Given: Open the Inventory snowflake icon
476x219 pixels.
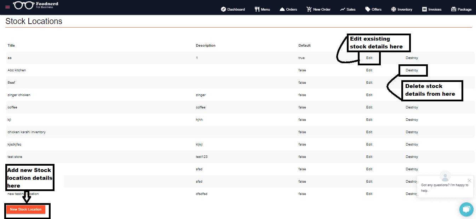Looking at the screenshot, I should tap(393, 9).
